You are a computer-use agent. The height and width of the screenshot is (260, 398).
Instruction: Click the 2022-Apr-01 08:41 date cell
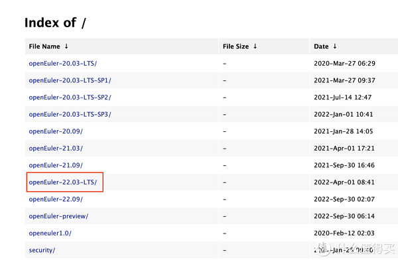coord(344,182)
